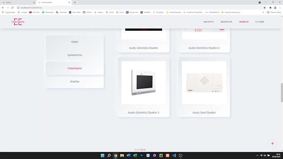The height and width of the screenshot is (159, 283).
Task: Open a new tab with plus button
Action: click(75, 2)
